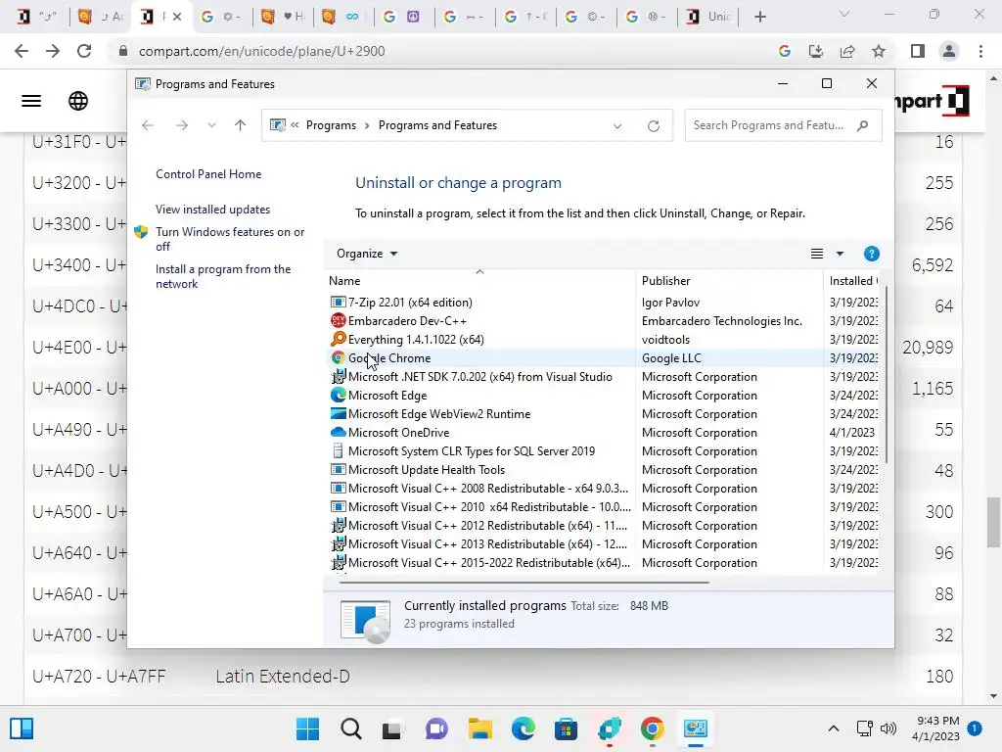Click the compart globe language icon
This screenshot has width=1002, height=752.
(x=78, y=101)
